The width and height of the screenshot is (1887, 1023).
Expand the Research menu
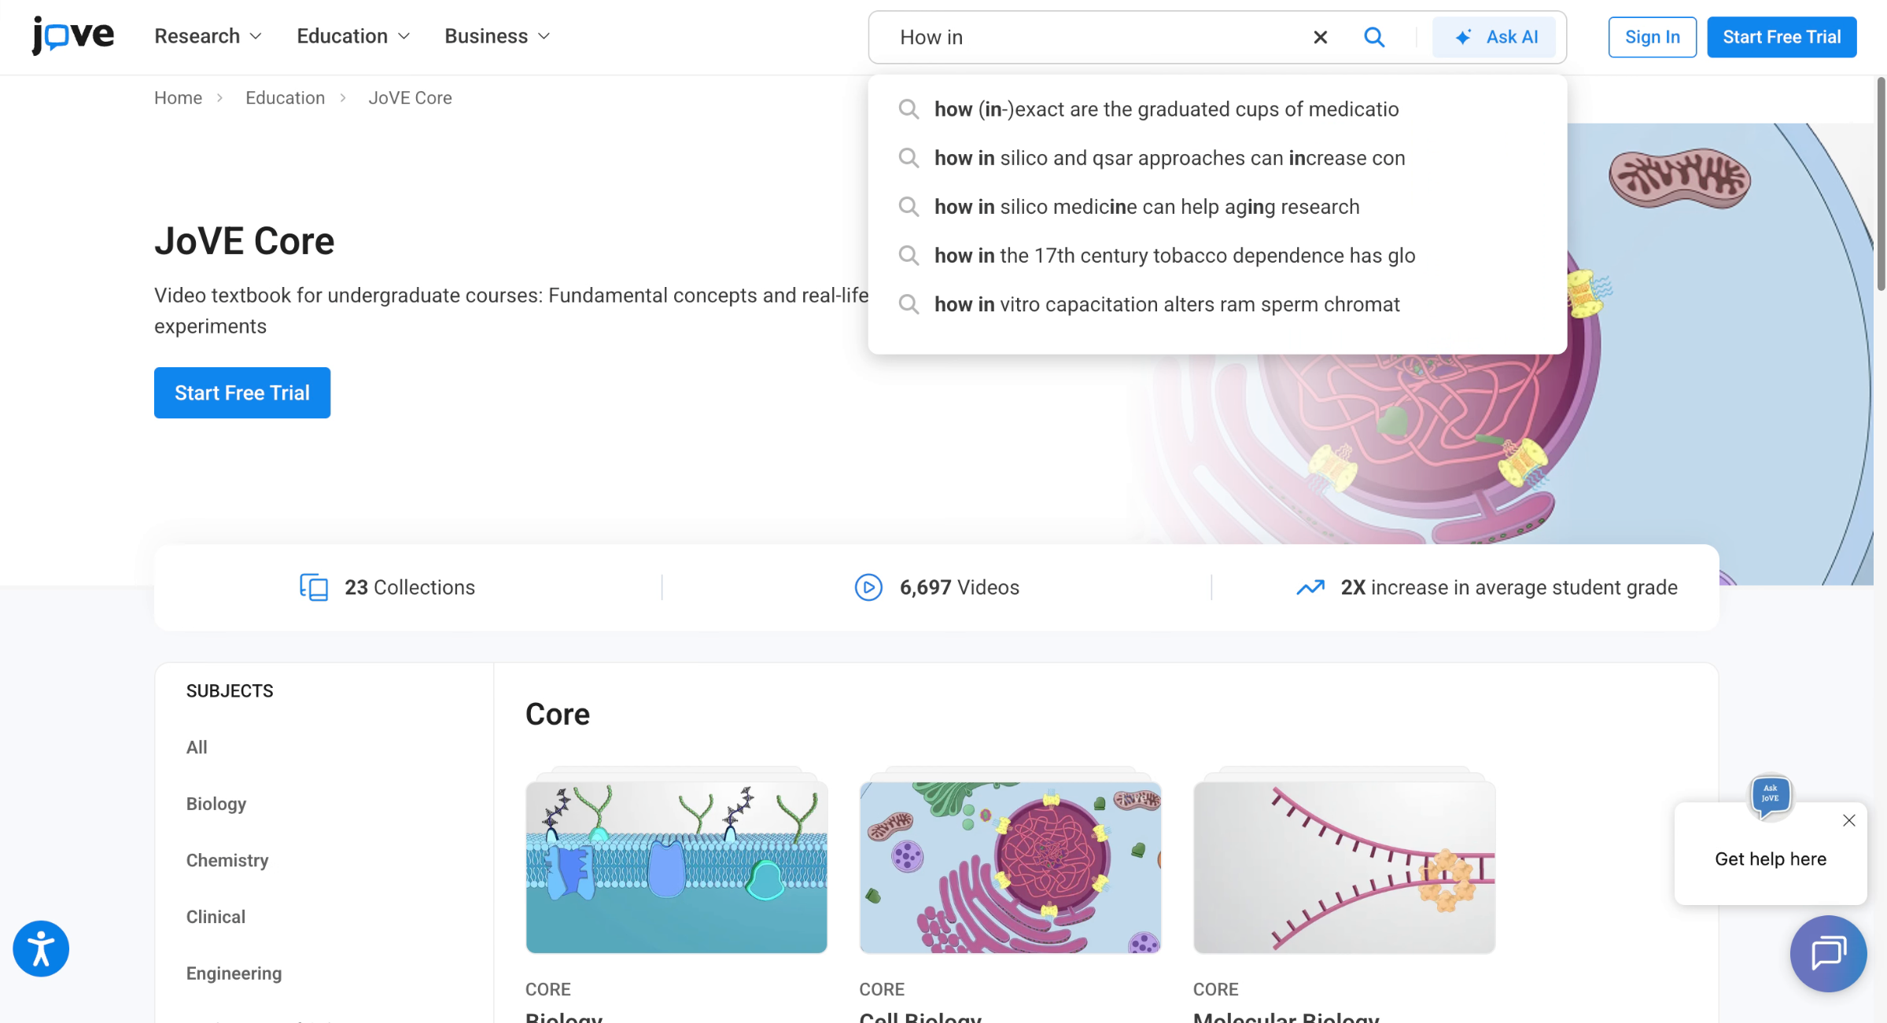[x=208, y=36]
